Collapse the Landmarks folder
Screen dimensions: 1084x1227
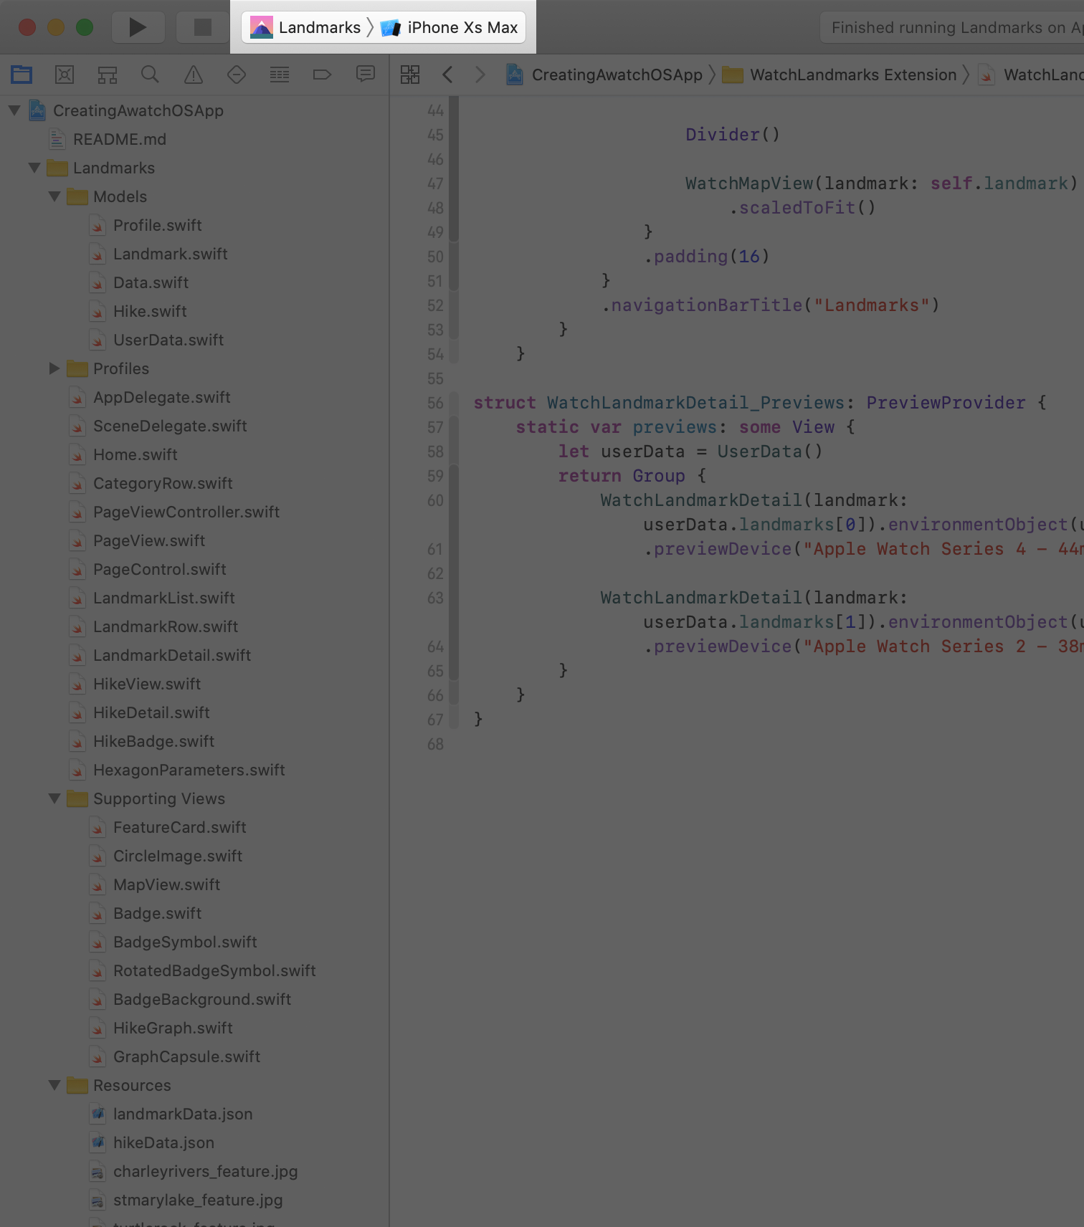34,168
